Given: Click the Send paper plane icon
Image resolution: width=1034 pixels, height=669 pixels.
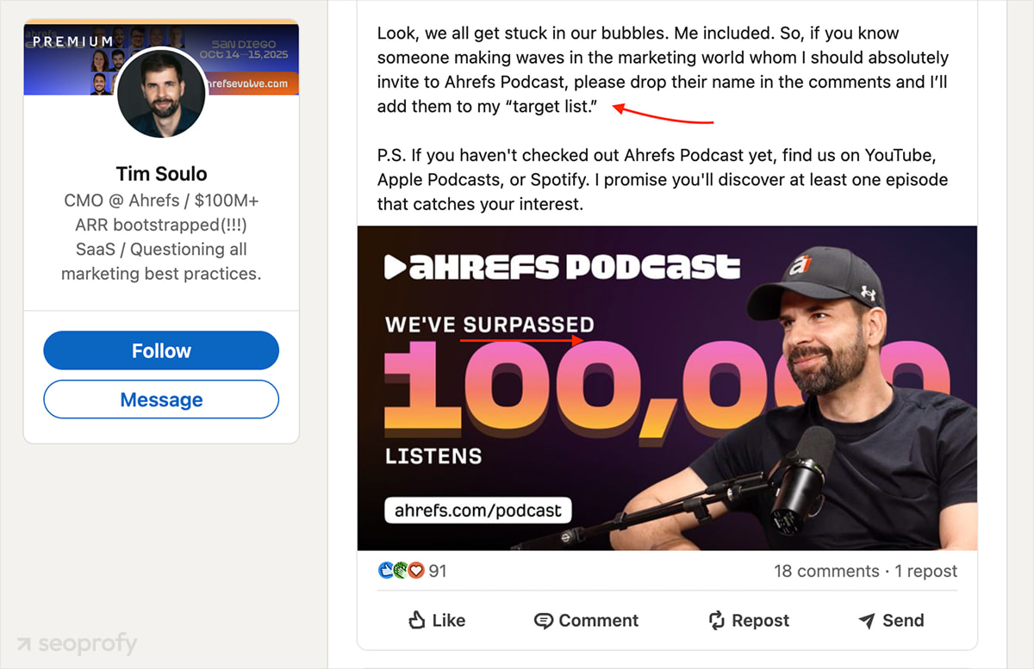Looking at the screenshot, I should 867,621.
